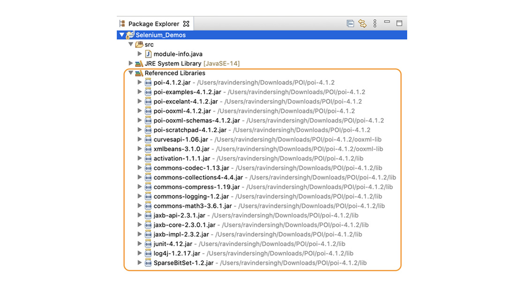Click the Selenium_Demos project icon

[x=130, y=35]
